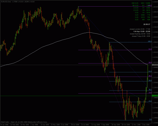The width and height of the screenshot is (158, 126).
Task: Click the 1.45410 price axis label
Action: (155, 52)
